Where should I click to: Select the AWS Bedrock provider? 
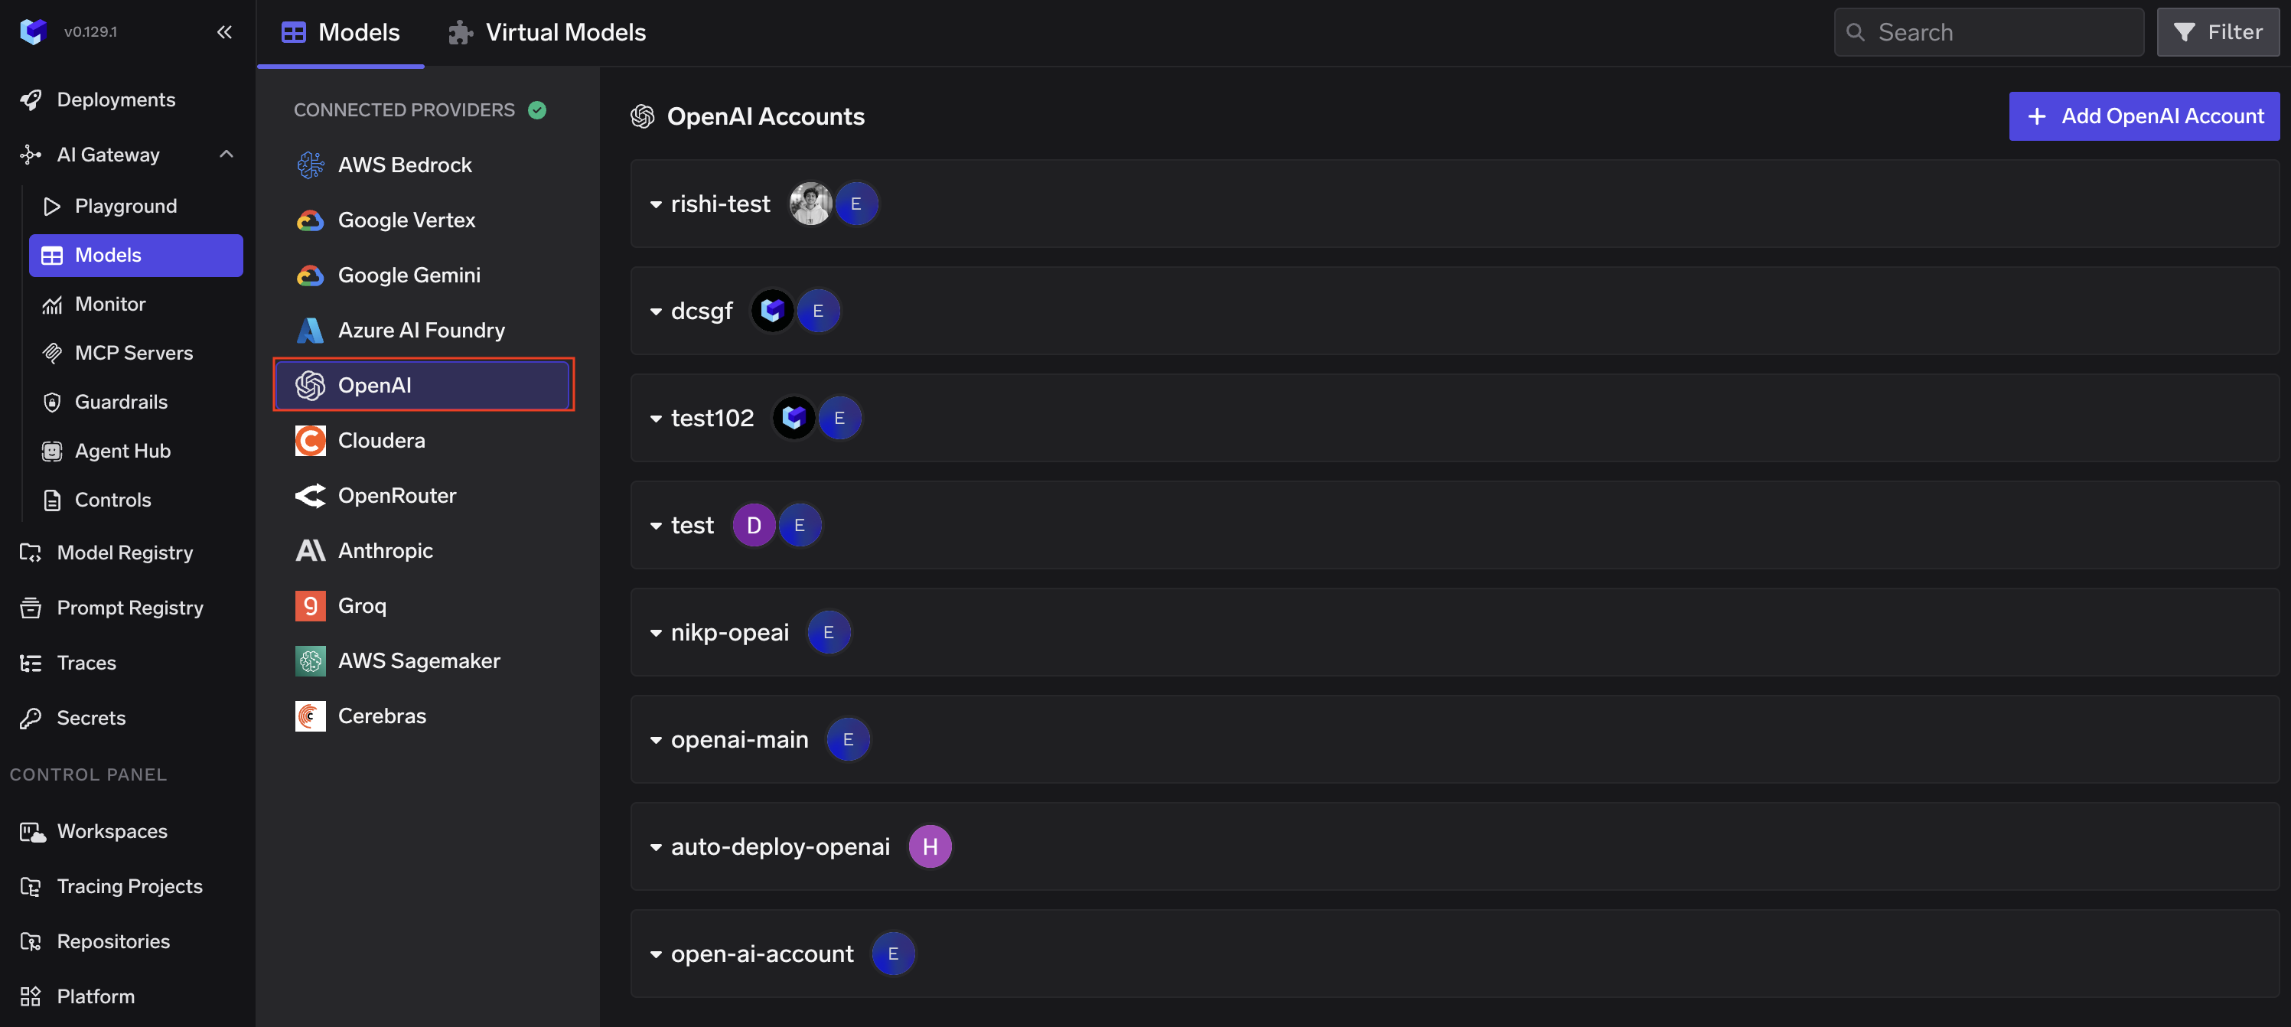point(405,165)
